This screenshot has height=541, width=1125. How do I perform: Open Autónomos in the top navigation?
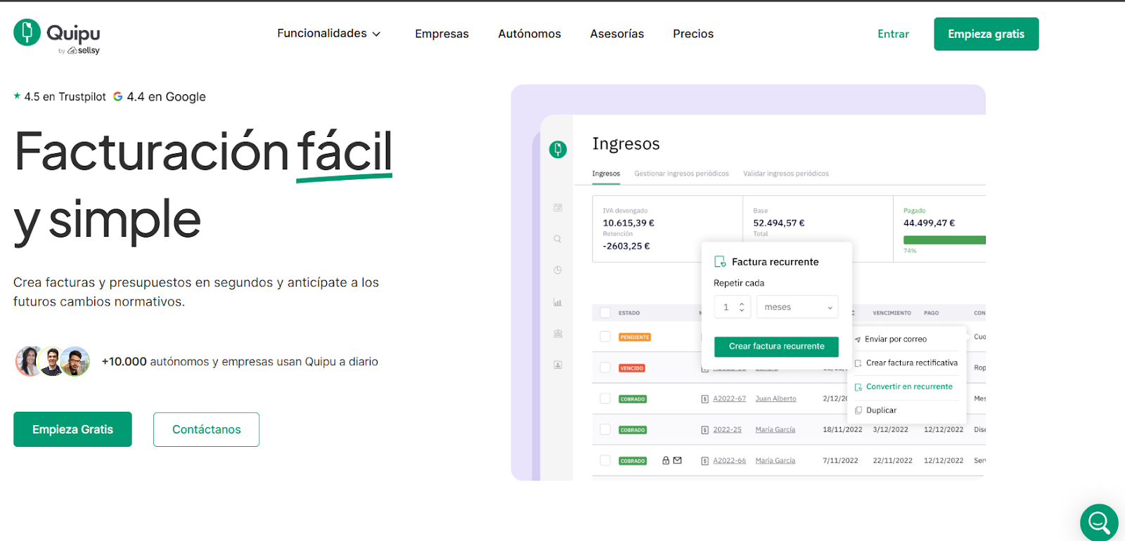click(x=529, y=34)
